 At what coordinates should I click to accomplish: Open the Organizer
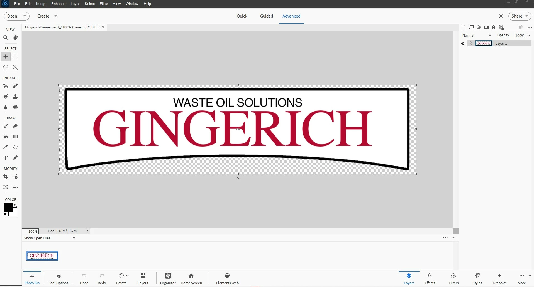168,278
